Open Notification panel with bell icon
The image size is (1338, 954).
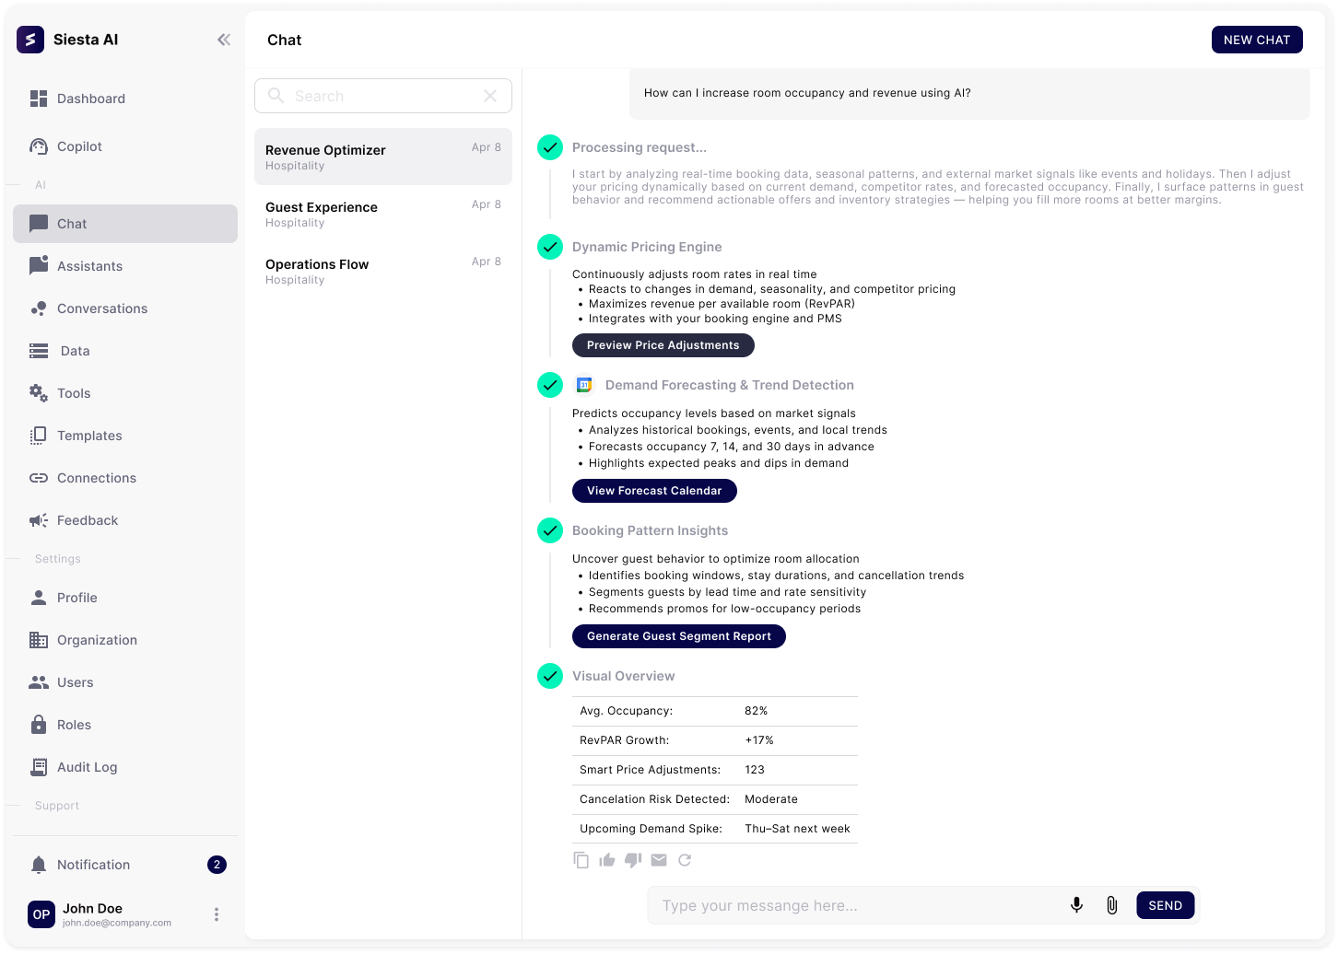(39, 865)
